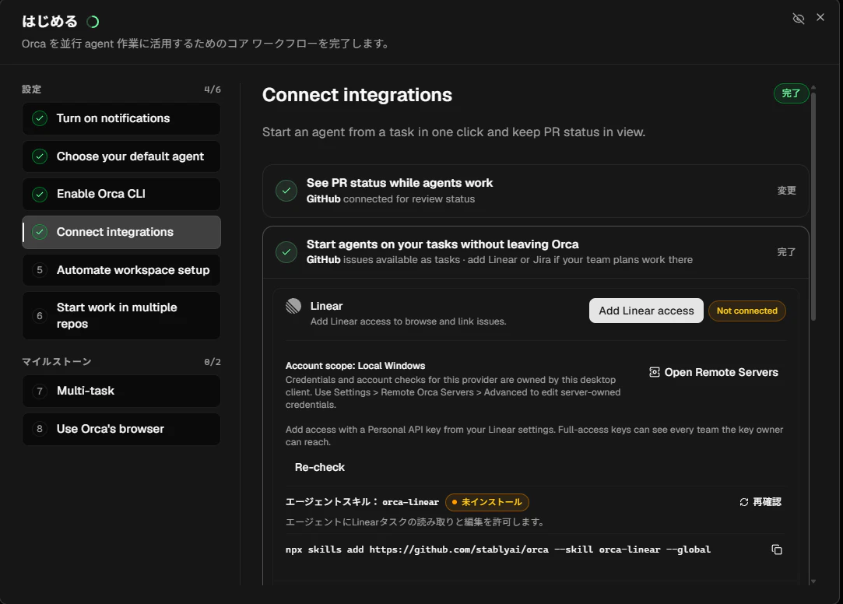Click the hide onboarding eye-slash icon
Viewport: 843px width, 604px height.
799,19
